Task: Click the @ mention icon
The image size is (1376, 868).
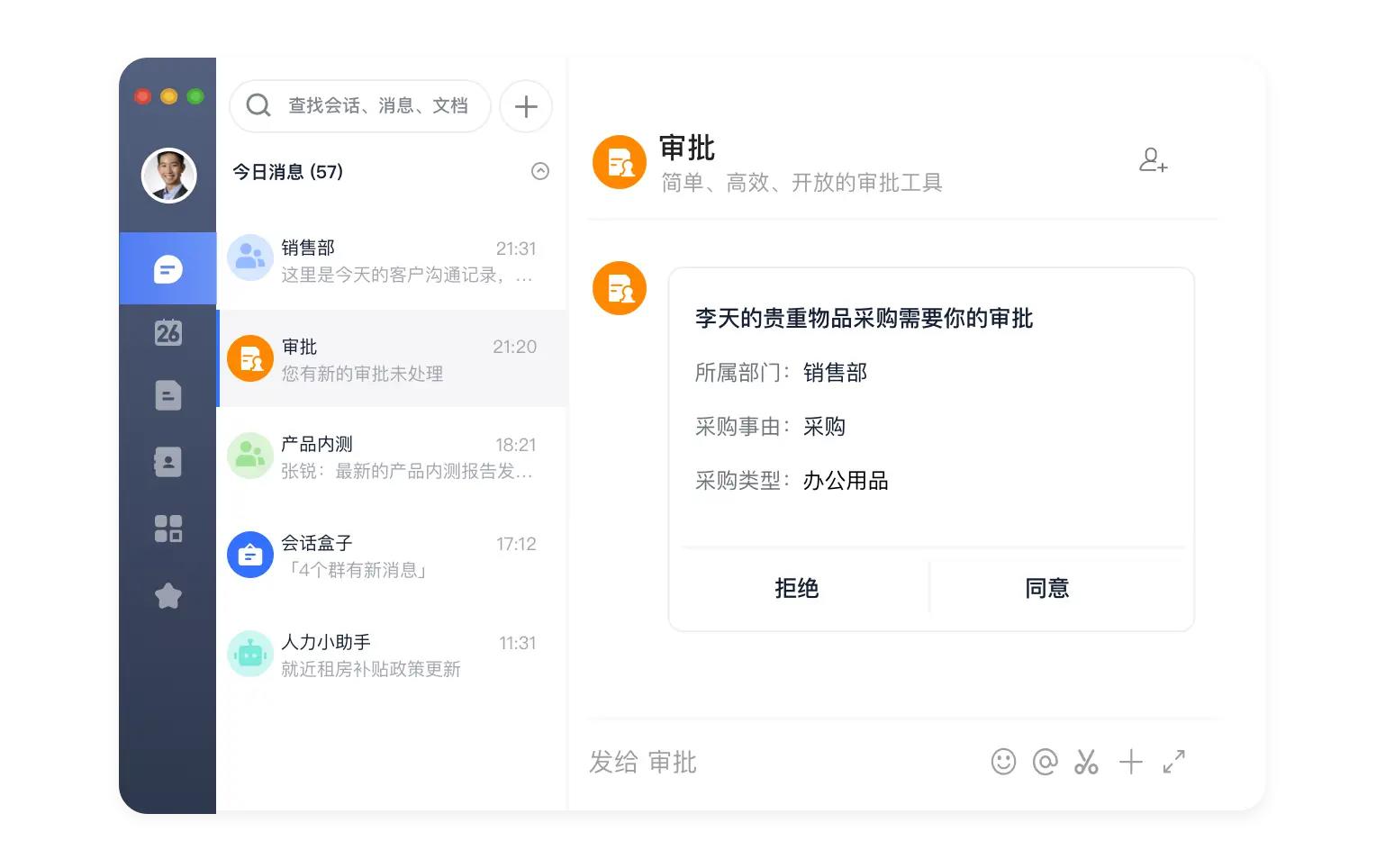Action: tap(1045, 762)
